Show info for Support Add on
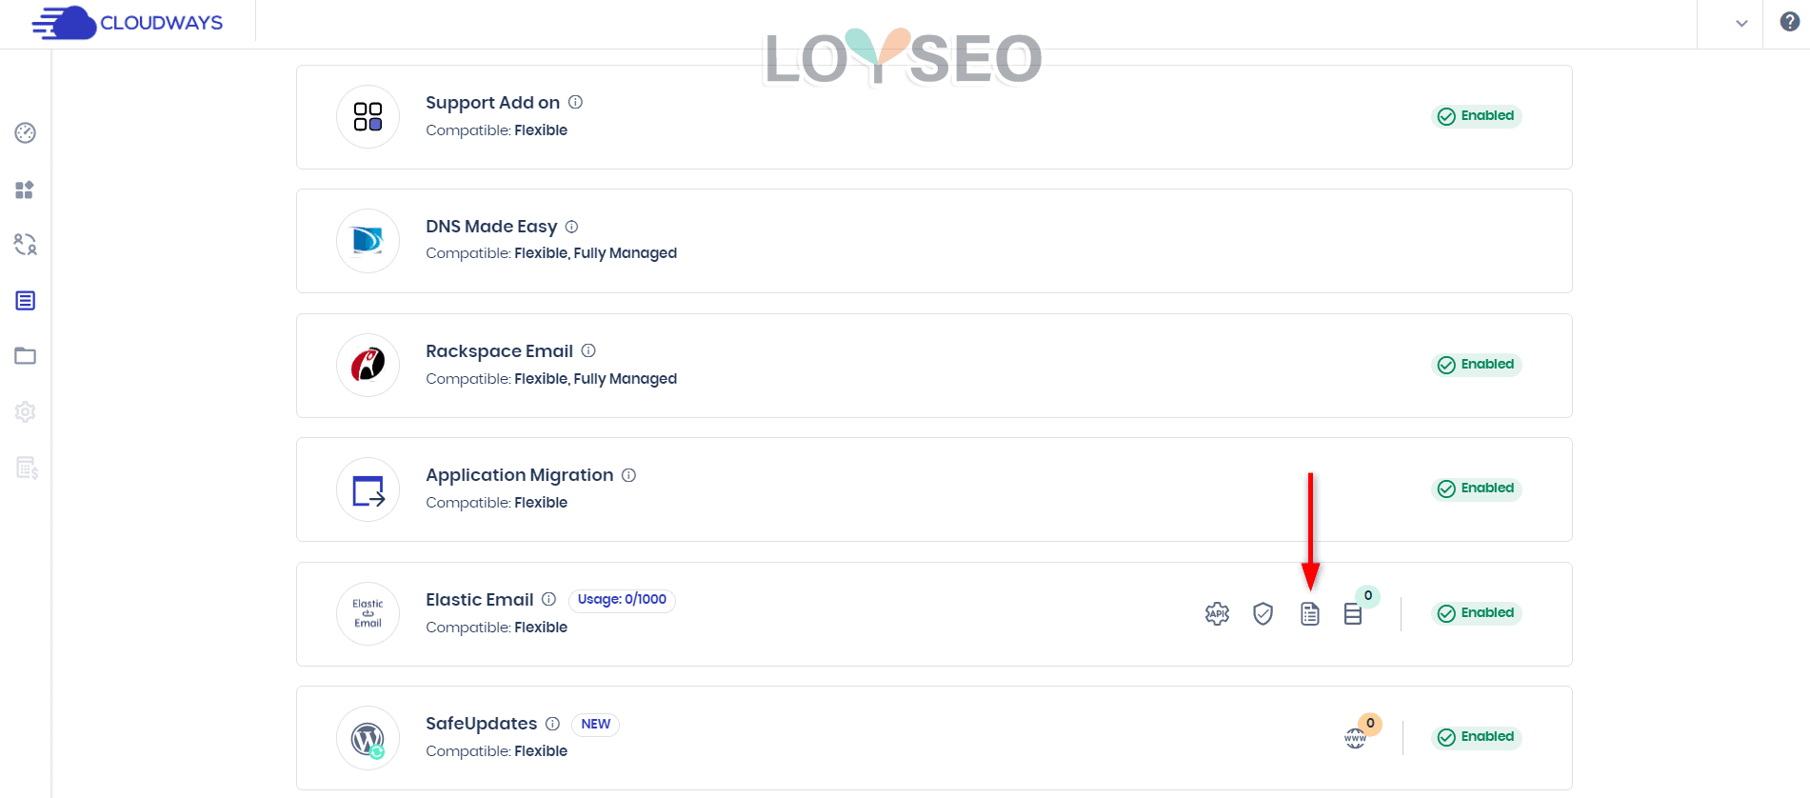Image resolution: width=1810 pixels, height=798 pixels. coord(575,102)
